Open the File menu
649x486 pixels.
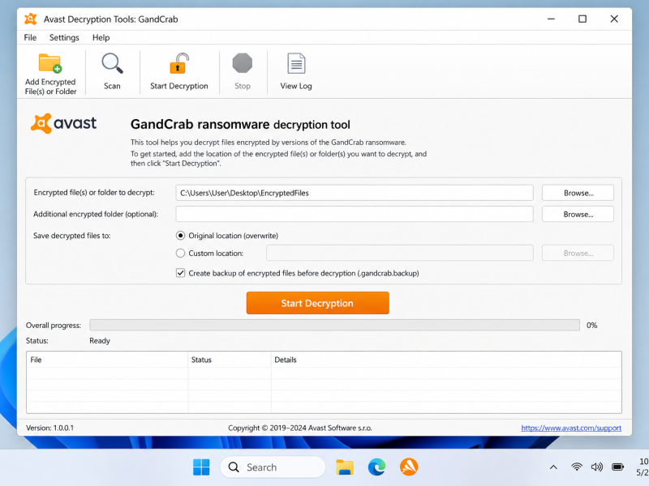point(30,37)
